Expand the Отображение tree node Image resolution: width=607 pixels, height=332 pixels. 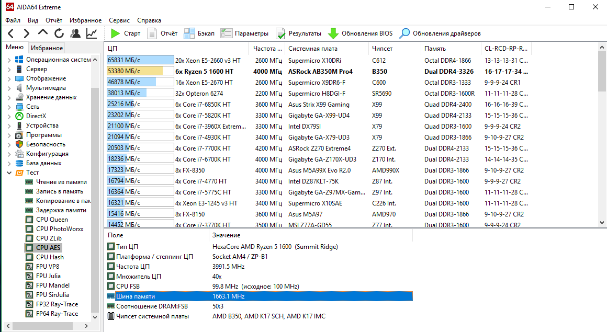(x=9, y=78)
